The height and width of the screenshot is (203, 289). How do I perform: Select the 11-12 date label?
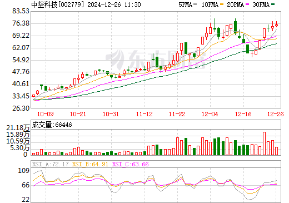(x=144, y=114)
